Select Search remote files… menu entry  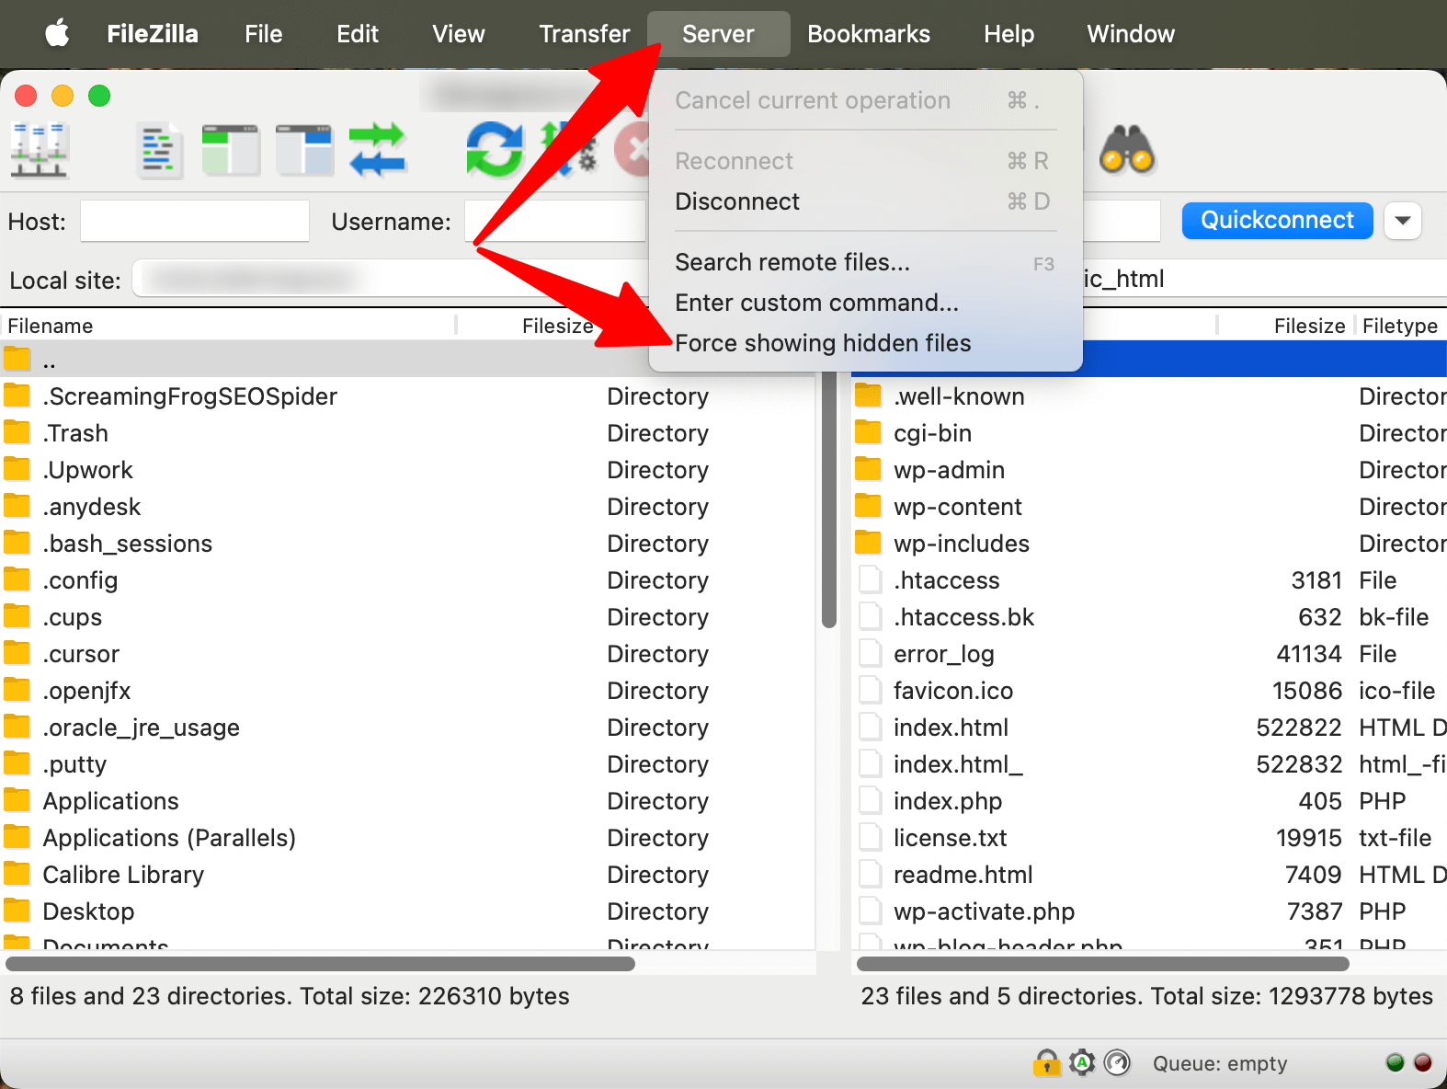click(x=865, y=262)
